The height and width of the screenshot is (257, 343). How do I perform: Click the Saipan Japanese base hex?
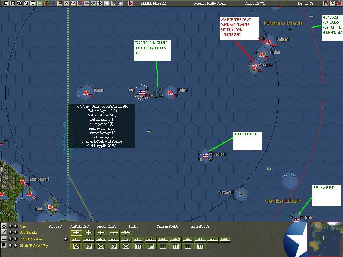click(269, 42)
